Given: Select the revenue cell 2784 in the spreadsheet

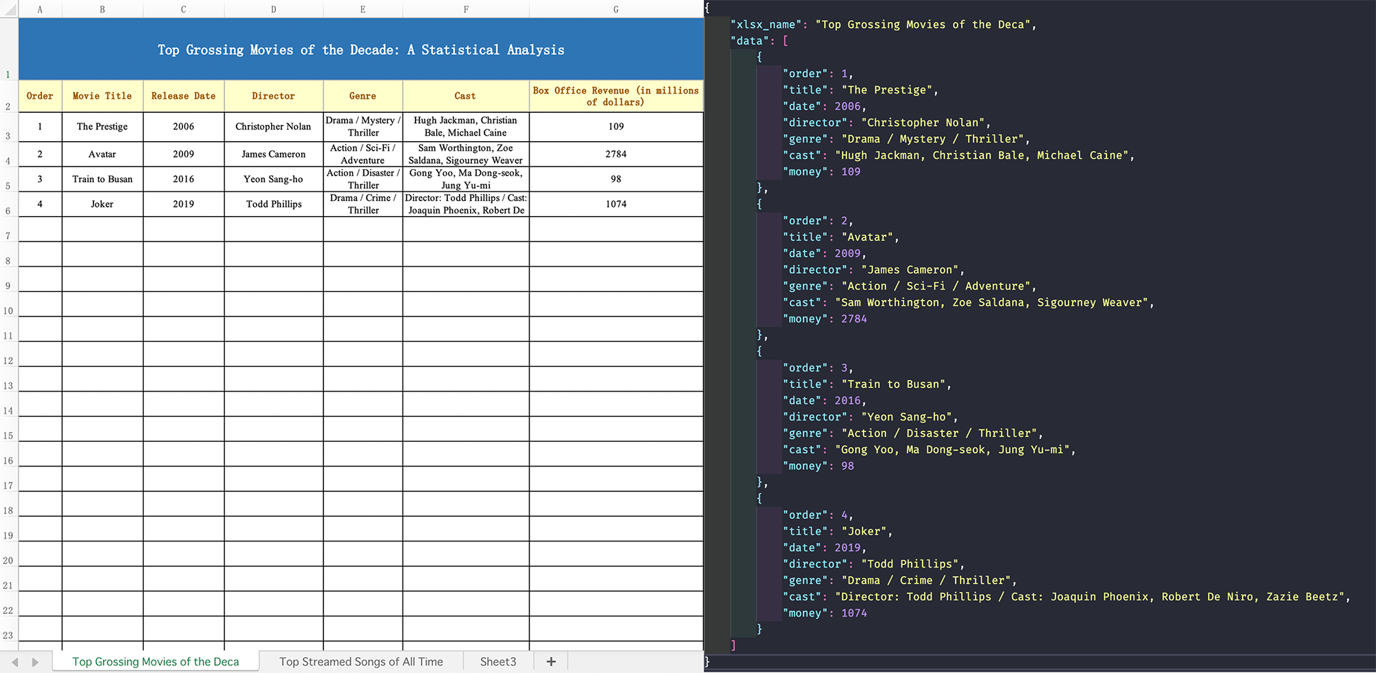Looking at the screenshot, I should coord(616,154).
